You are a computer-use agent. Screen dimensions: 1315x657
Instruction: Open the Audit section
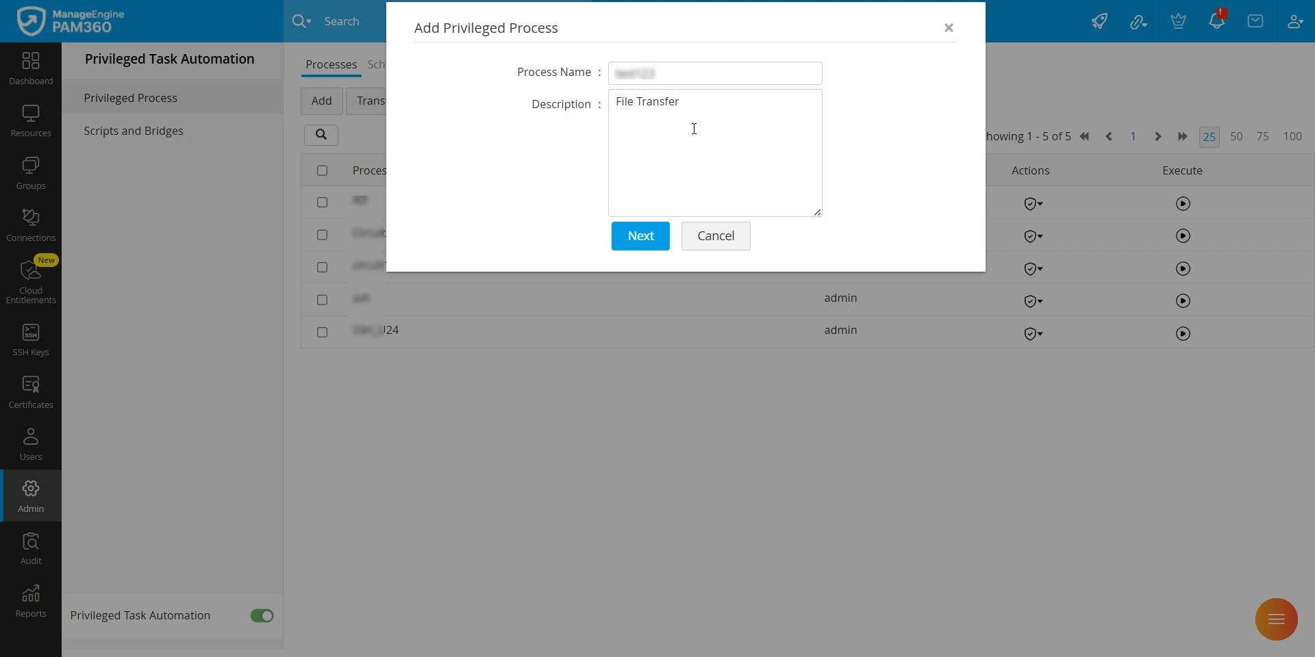pyautogui.click(x=30, y=546)
